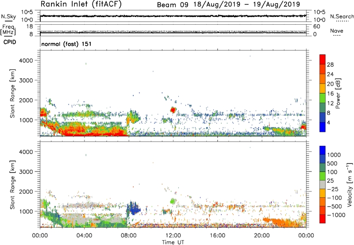This screenshot has width=354, height=245.
Task: Click the '12:00' time tick label
Action: pos(173,236)
